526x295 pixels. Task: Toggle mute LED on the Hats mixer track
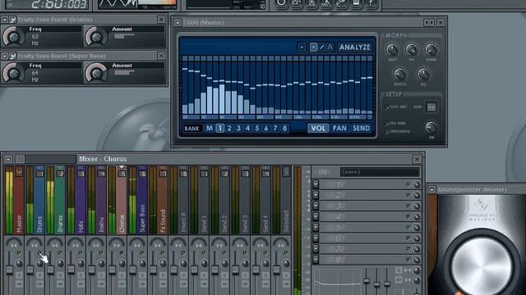pyautogui.click(x=81, y=253)
